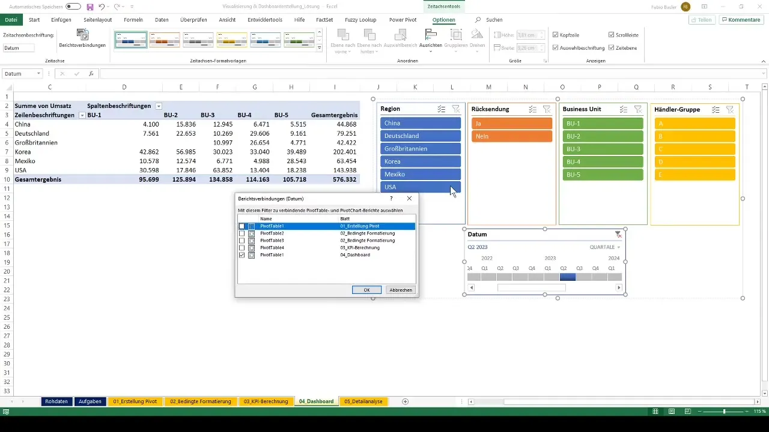769x432 pixels.
Task: Go to 02_Bedingte Formatierung sheet tab
Action: [201, 401]
